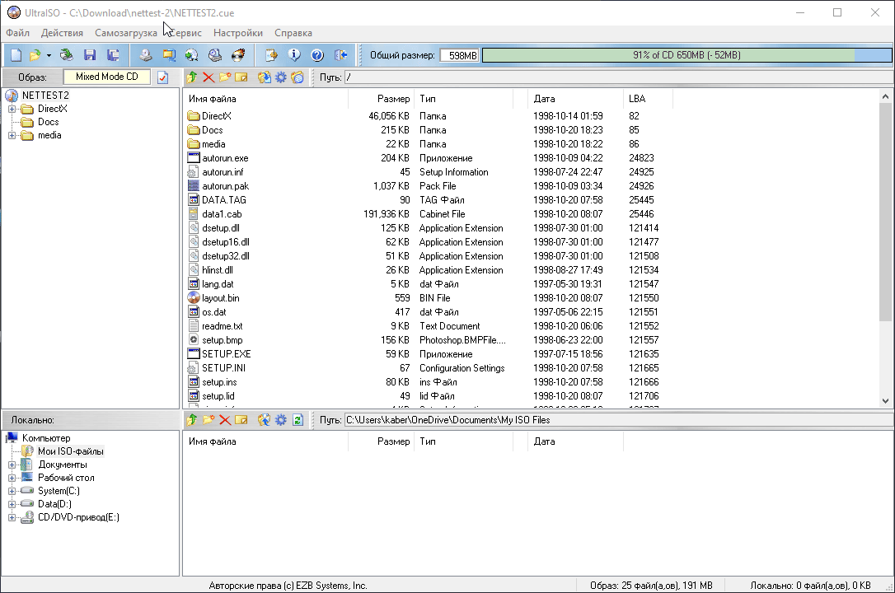Click the New Folder icon in local toolbar
The image size is (895, 593).
click(x=209, y=420)
